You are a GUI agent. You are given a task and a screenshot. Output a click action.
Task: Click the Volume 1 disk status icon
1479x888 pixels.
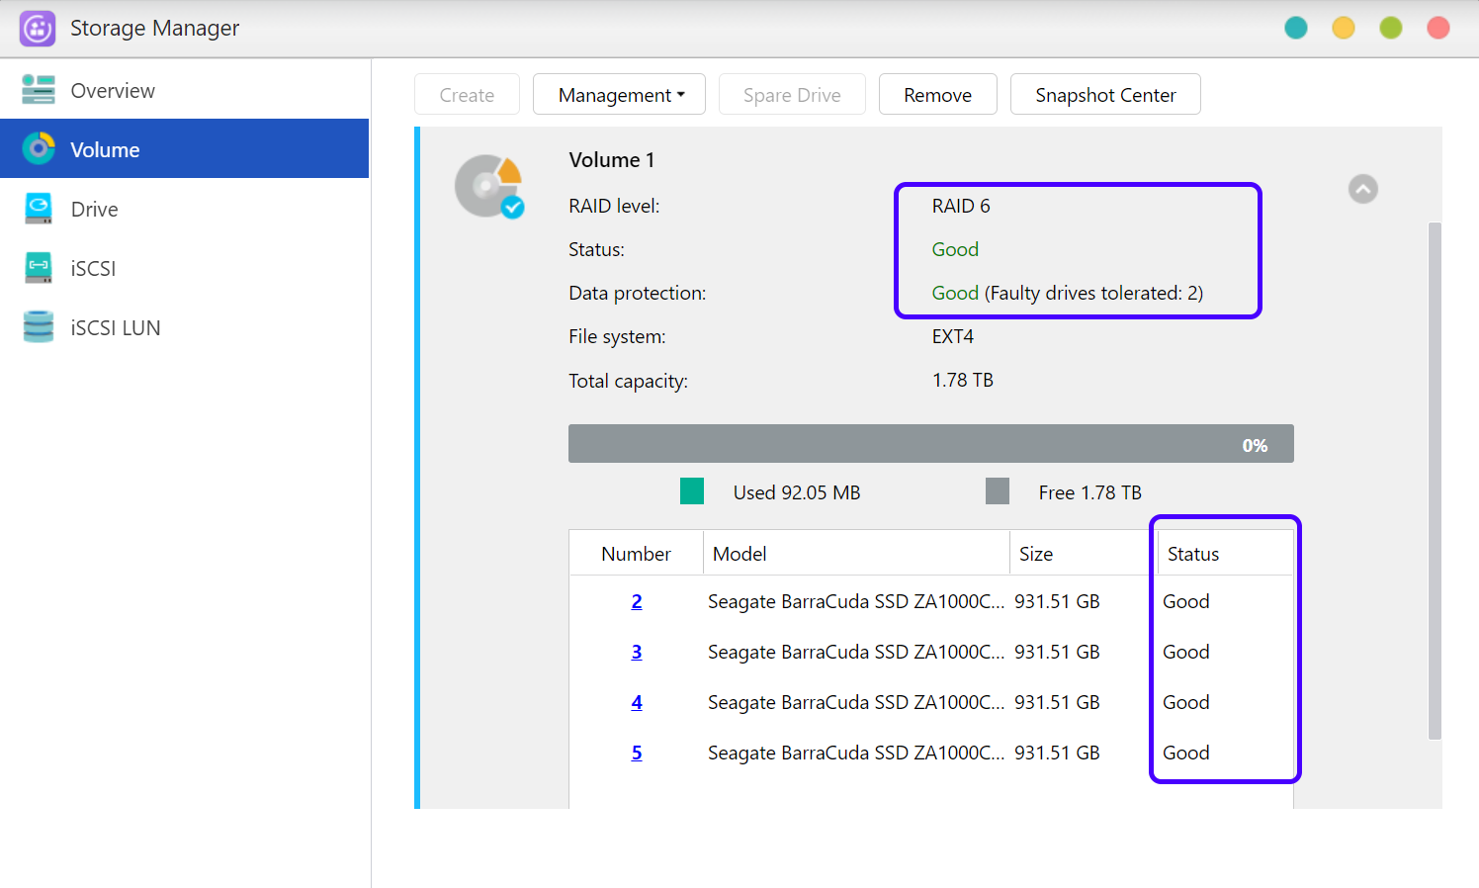click(x=488, y=186)
